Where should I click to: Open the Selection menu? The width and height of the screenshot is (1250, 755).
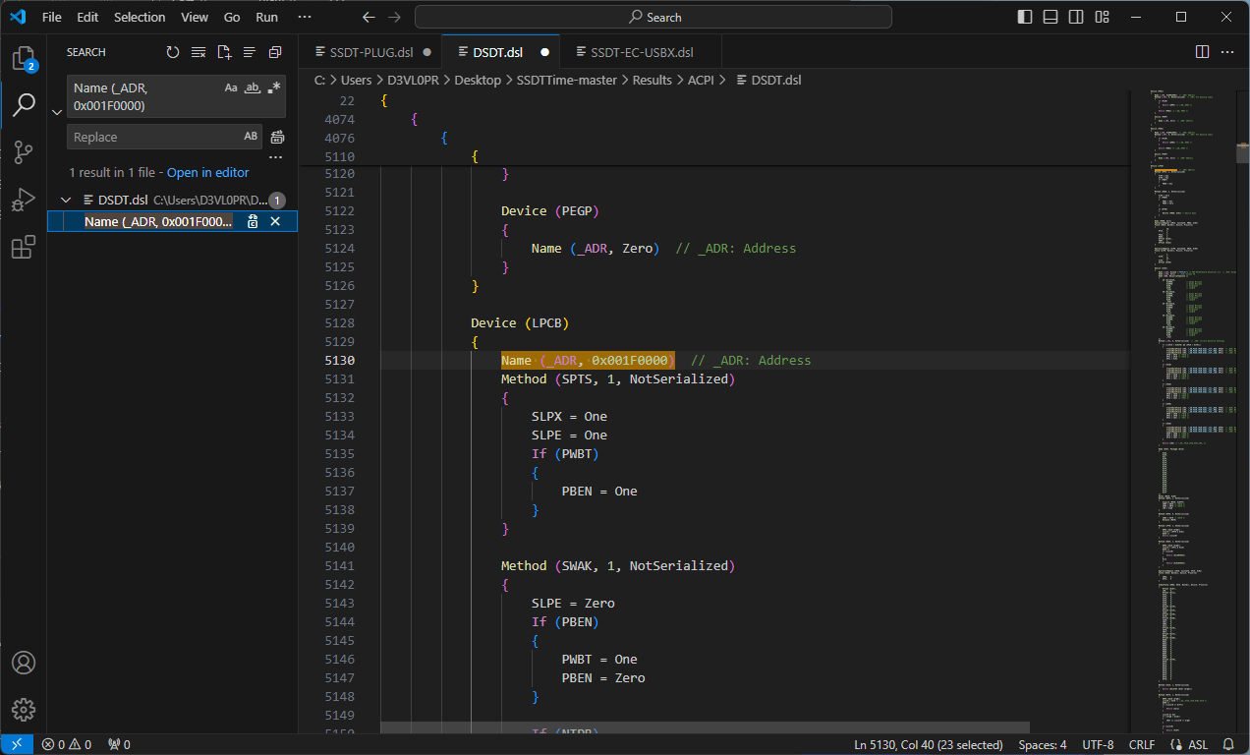tap(140, 17)
